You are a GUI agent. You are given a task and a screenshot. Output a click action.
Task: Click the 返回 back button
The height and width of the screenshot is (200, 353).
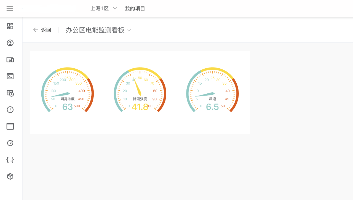(46, 30)
